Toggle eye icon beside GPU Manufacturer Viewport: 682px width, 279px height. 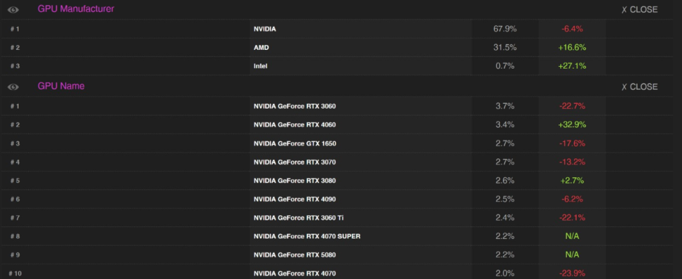coord(13,10)
